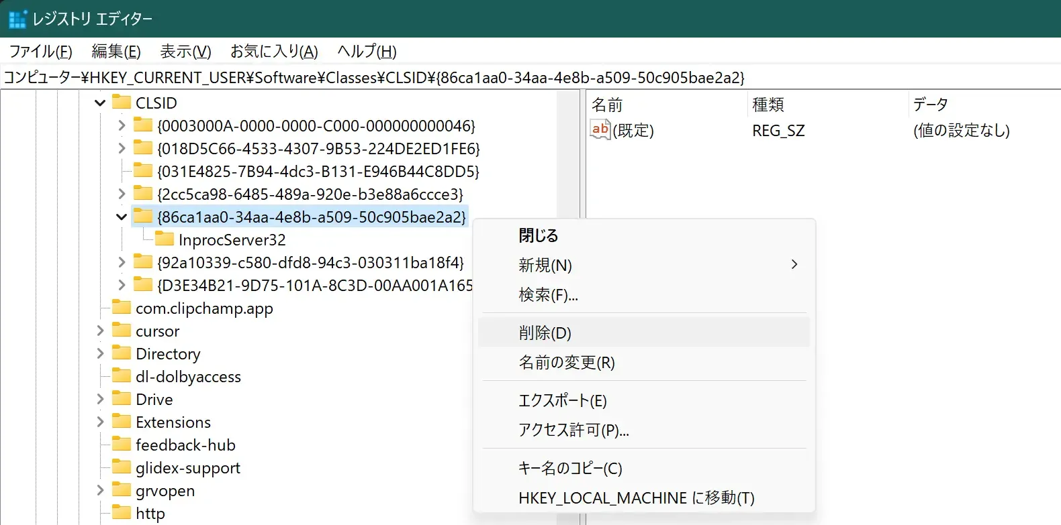Click the 名前 column header
The width and height of the screenshot is (1061, 525).
click(667, 105)
